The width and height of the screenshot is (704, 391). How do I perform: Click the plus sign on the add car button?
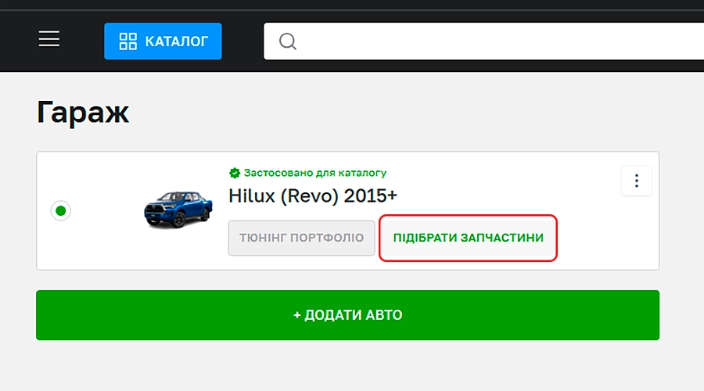click(x=297, y=316)
